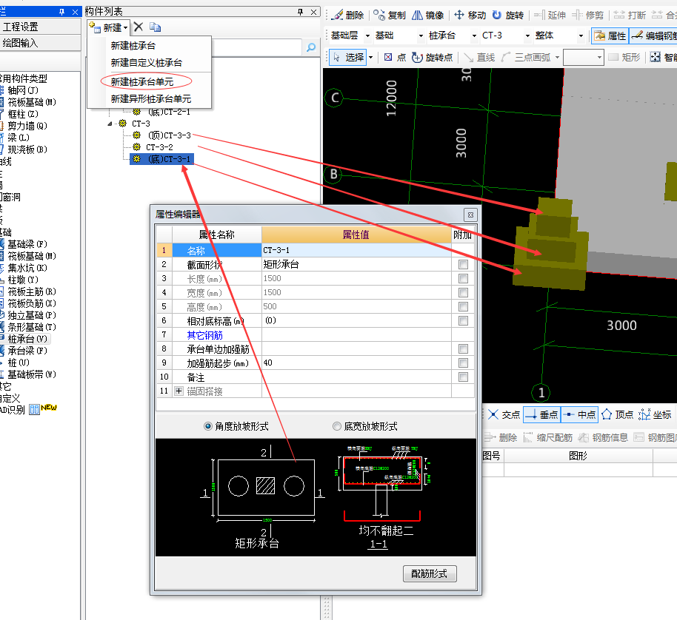Check 附加 box for 截面形状 row
Image resolution: width=677 pixels, height=620 pixels.
463,264
